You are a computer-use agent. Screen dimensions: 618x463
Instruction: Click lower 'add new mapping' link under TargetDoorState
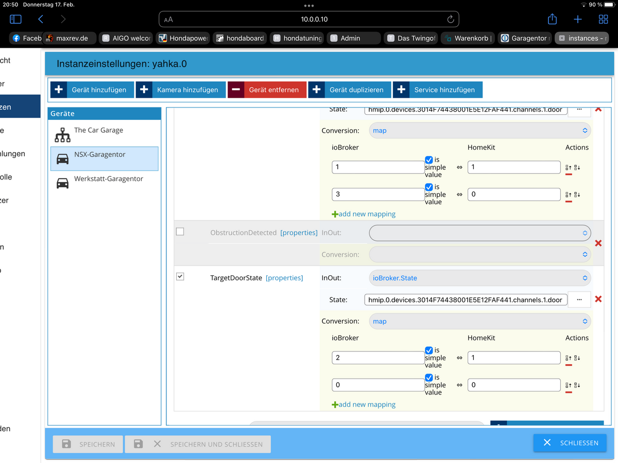364,404
